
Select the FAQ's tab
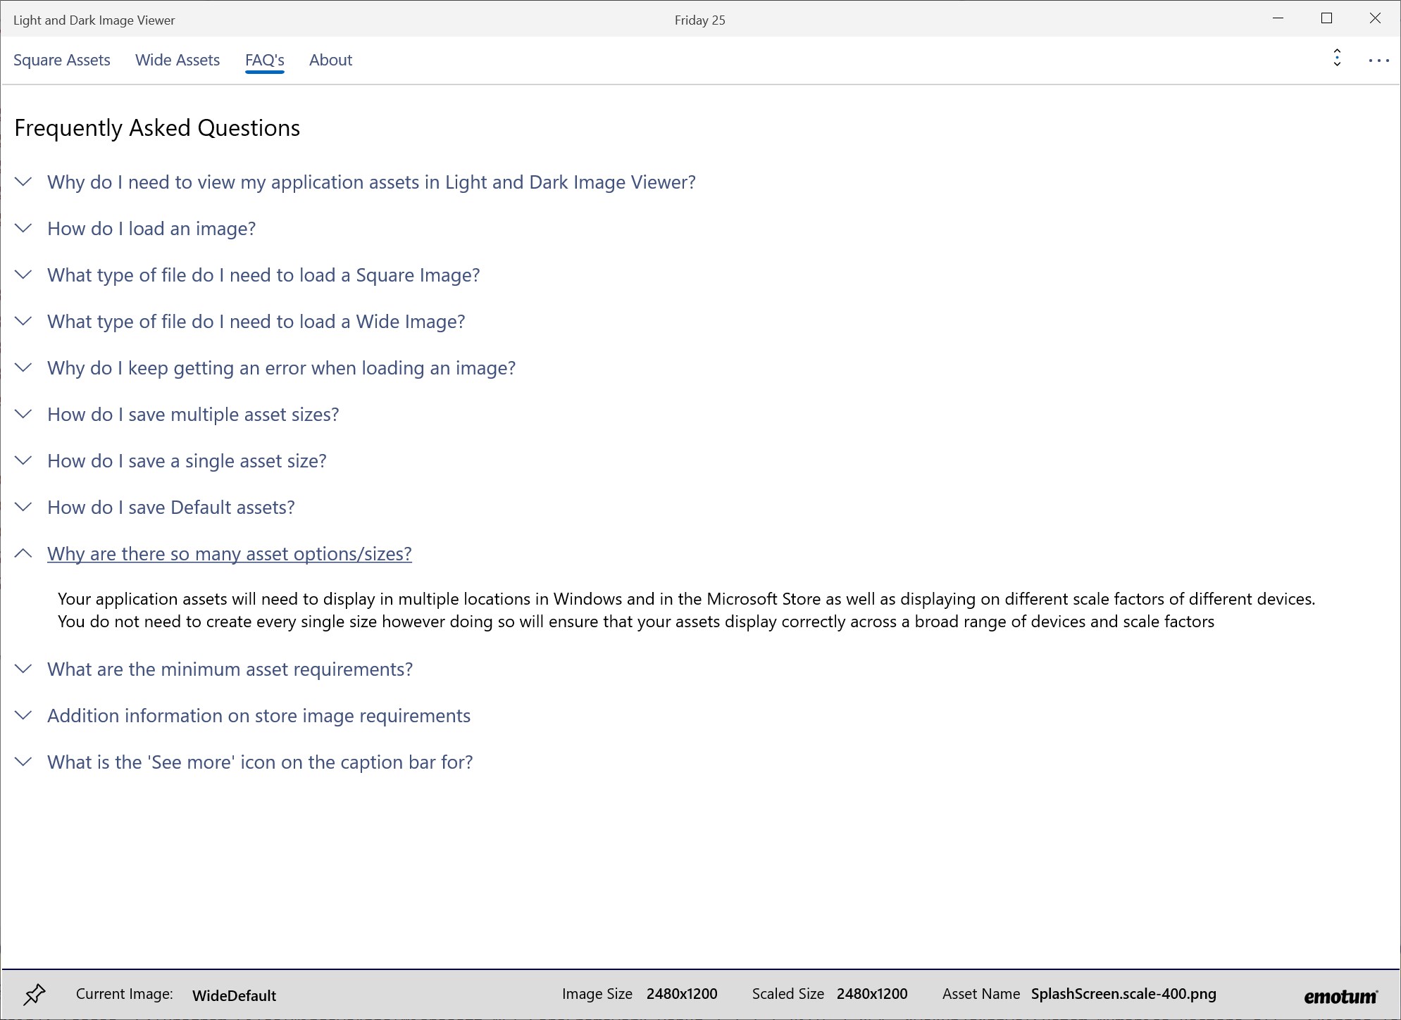pyautogui.click(x=265, y=60)
